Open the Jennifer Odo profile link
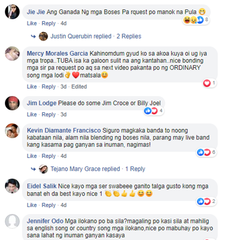Image resolution: width=230 pixels, height=240 pixels. [x=45, y=221]
